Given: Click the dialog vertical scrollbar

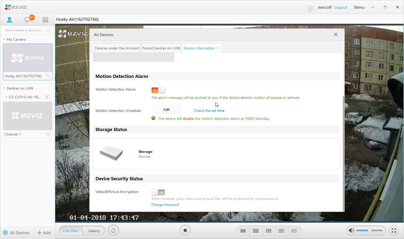Looking at the screenshot, I should 343,153.
